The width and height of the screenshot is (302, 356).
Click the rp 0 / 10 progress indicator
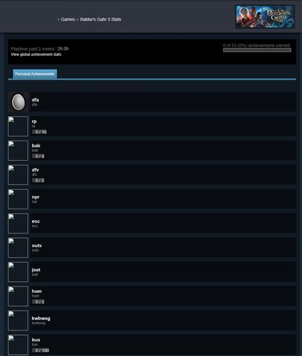tap(40, 132)
